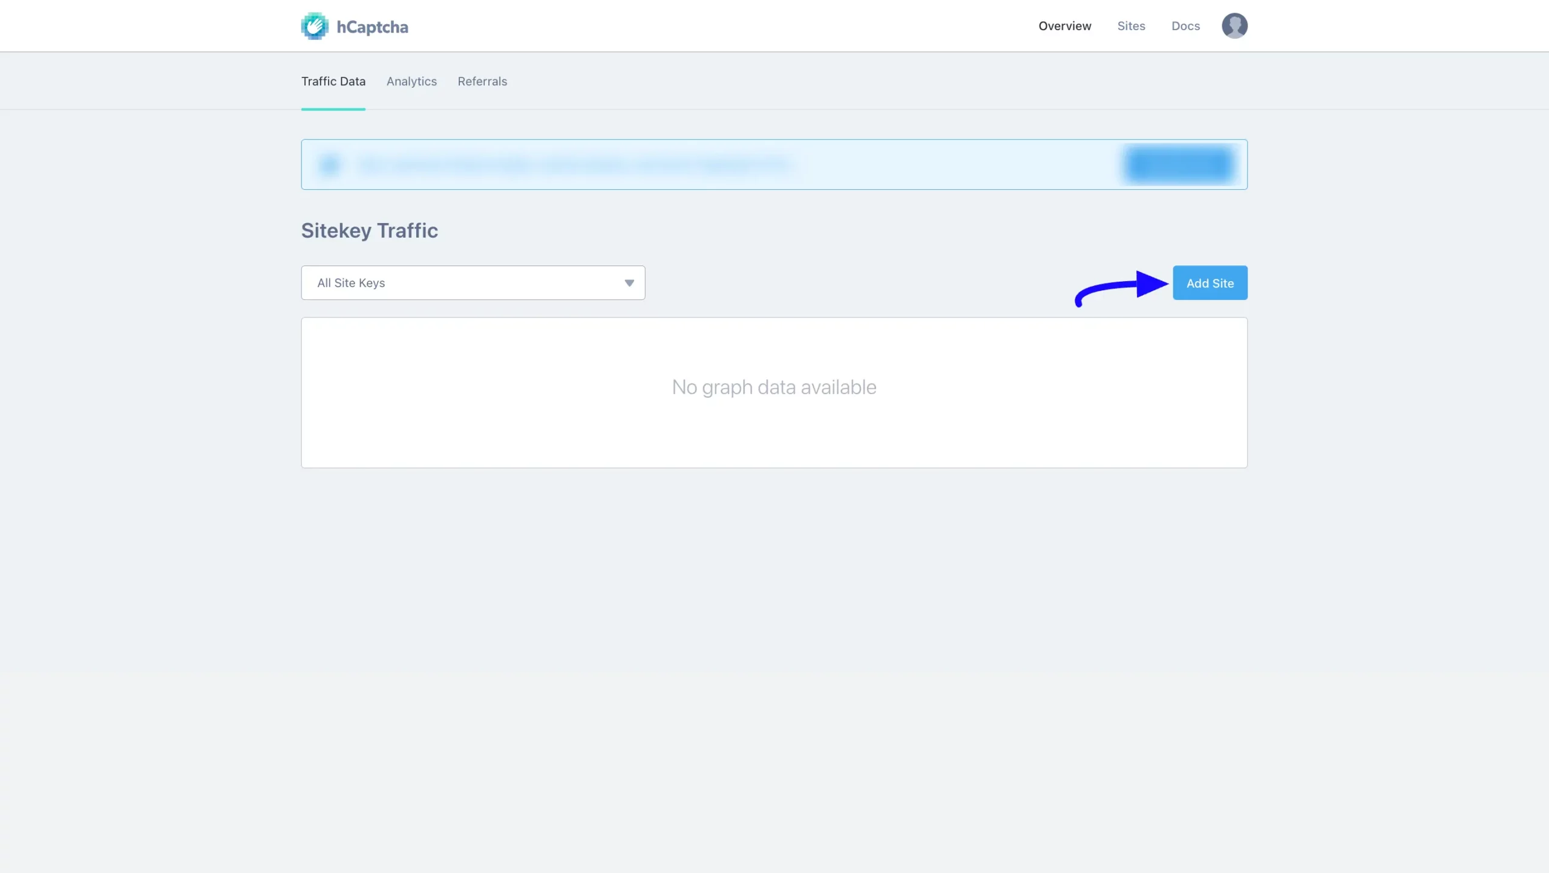Select the Overview navigation link
The image size is (1549, 873).
pos(1064,26)
